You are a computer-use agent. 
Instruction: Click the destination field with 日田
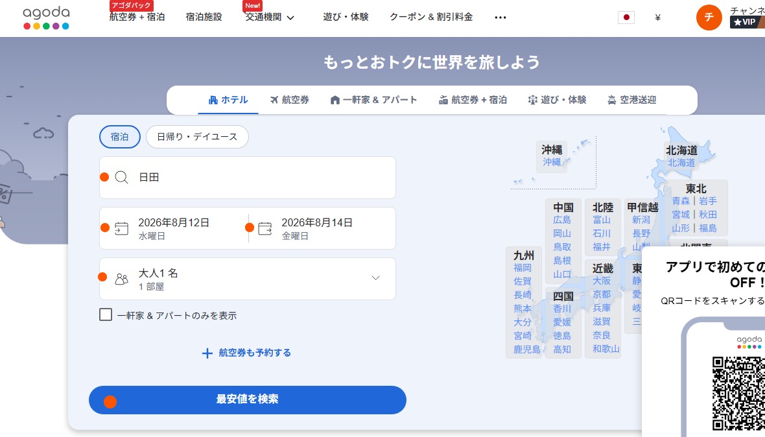pyautogui.click(x=248, y=178)
